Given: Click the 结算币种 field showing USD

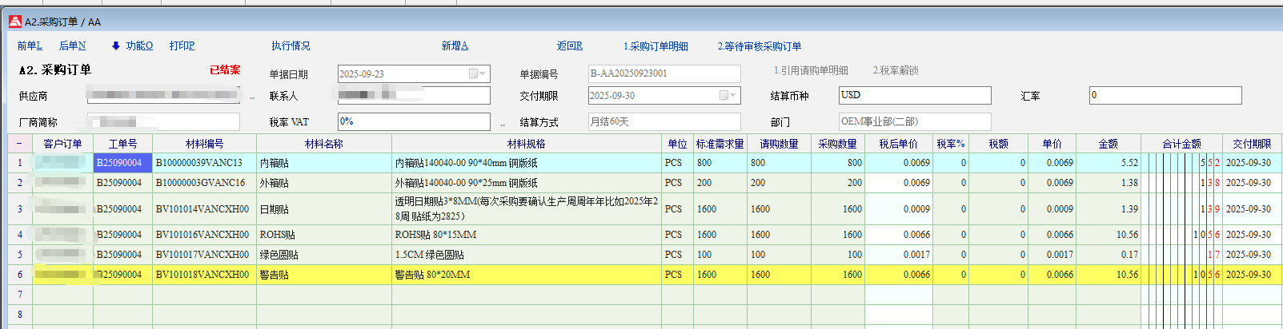Looking at the screenshot, I should pos(914,96).
